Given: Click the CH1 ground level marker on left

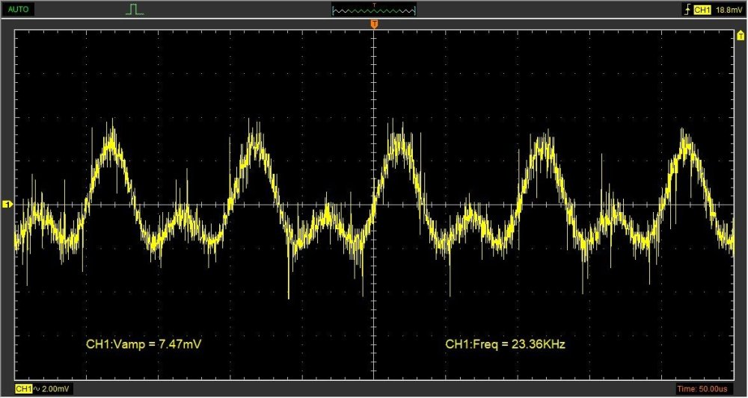Looking at the screenshot, I should pos(7,204).
